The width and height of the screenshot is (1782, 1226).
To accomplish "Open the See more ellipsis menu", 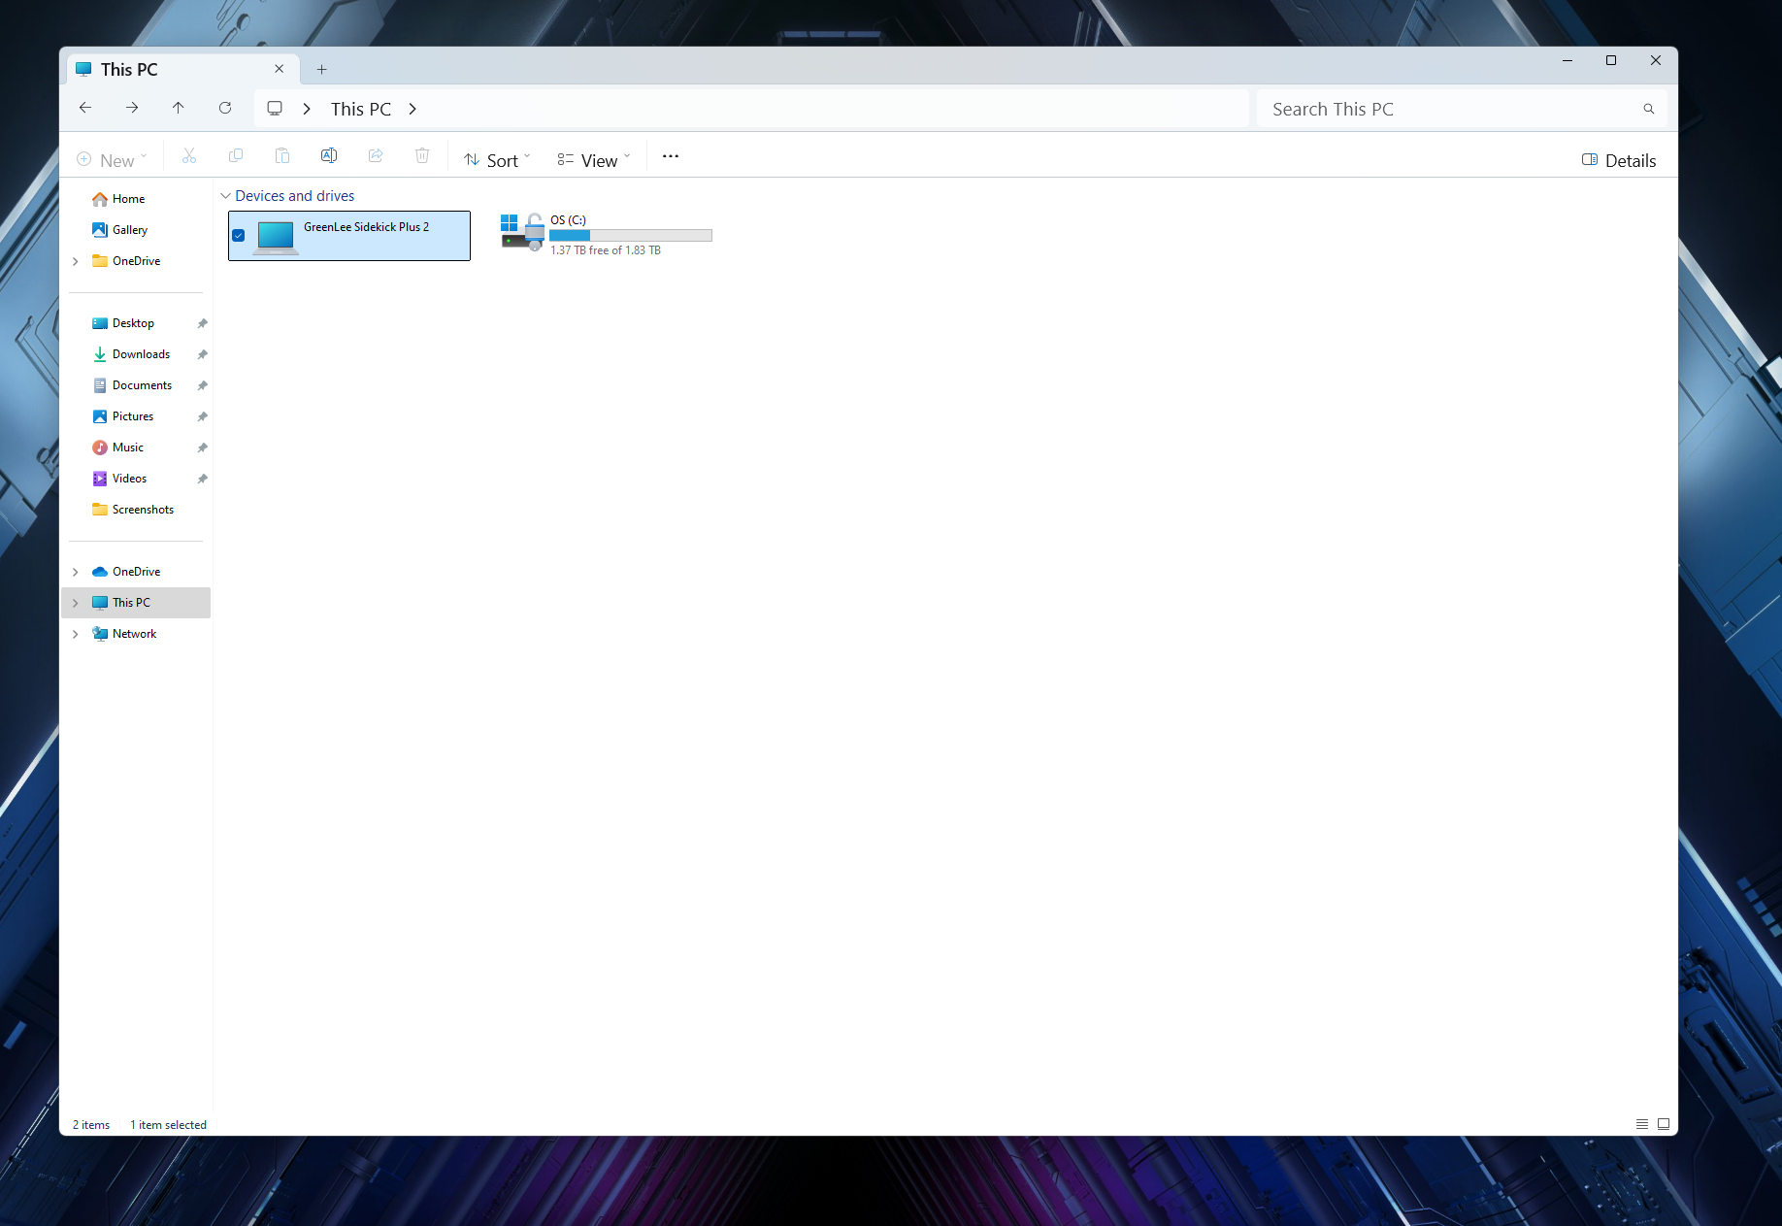I will [x=671, y=156].
